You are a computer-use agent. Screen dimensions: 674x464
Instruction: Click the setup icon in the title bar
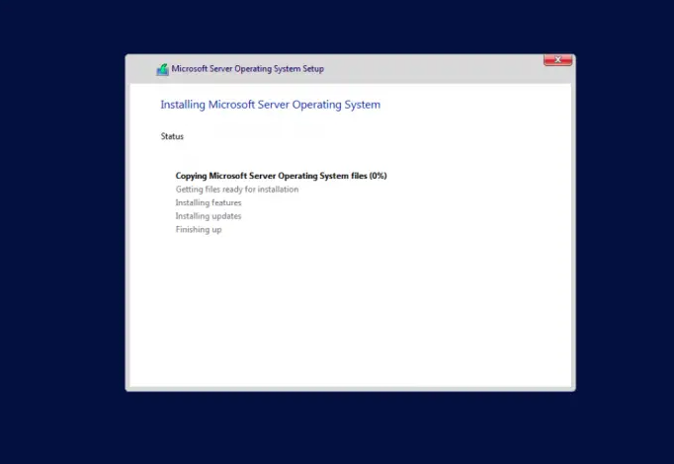coord(162,69)
